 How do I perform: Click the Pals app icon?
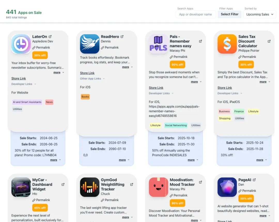158,44
